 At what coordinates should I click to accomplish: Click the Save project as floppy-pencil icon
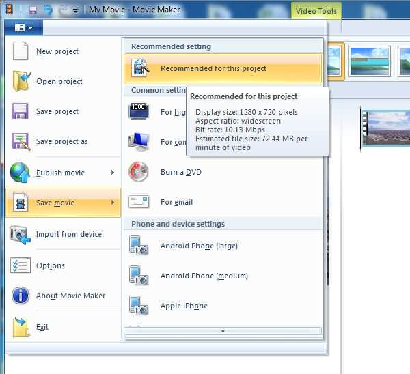pos(21,141)
